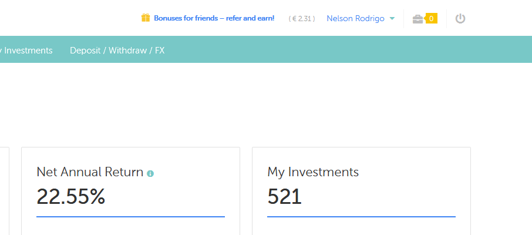Open the Deposit / Withdraw / FX menu
This screenshot has width=532, height=235.
pos(117,51)
